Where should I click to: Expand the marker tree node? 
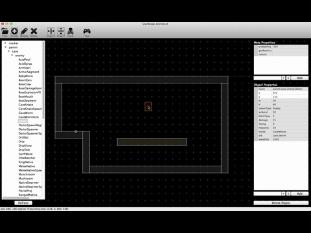[6, 43]
